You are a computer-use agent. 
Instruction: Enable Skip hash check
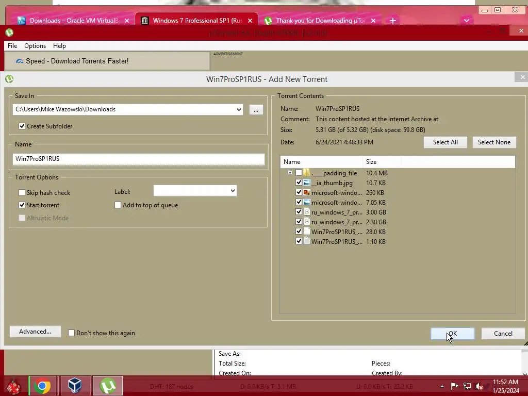[22, 193]
